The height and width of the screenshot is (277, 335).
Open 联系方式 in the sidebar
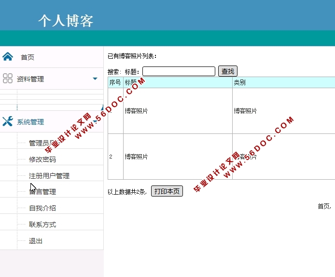[x=42, y=224]
